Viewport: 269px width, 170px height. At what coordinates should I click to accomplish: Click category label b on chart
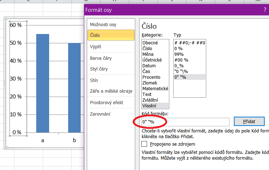pos(74,140)
